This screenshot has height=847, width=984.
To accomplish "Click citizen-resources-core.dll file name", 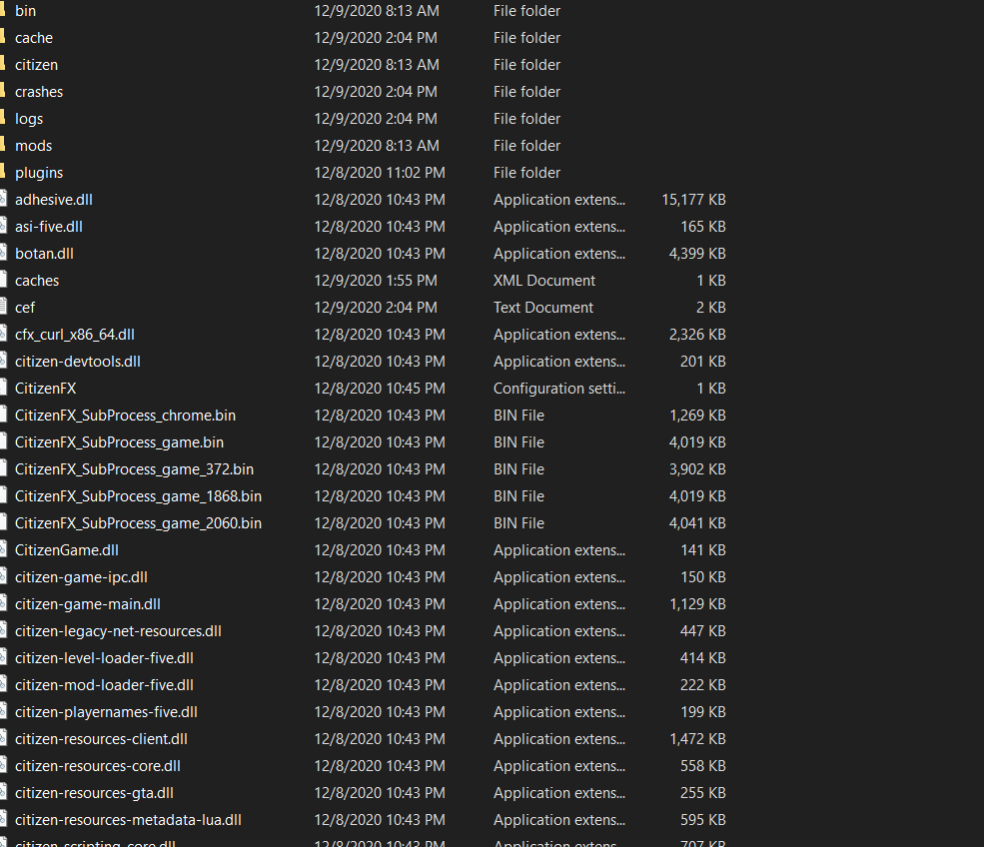I will pos(98,766).
